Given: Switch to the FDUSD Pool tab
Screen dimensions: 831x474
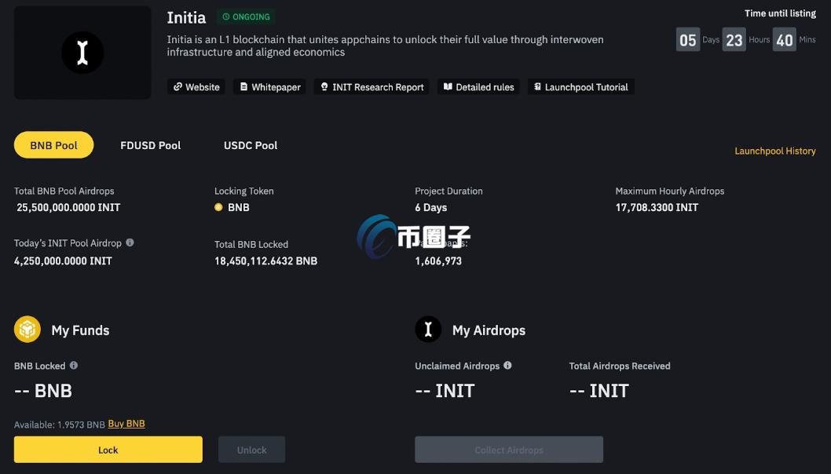Looking at the screenshot, I should [150, 145].
